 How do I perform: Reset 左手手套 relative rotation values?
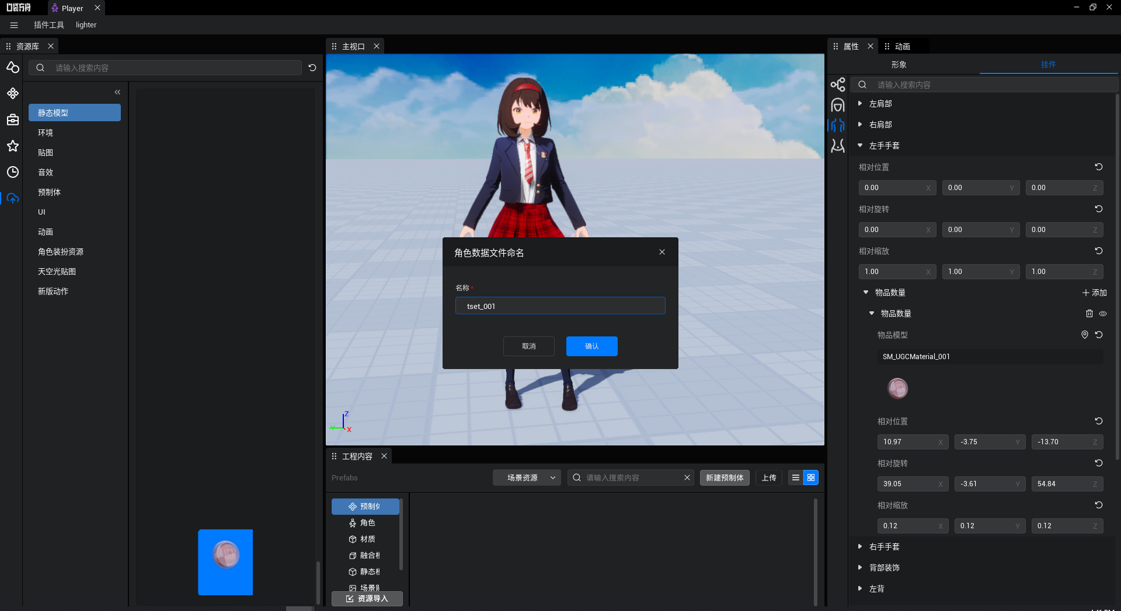pos(1099,209)
